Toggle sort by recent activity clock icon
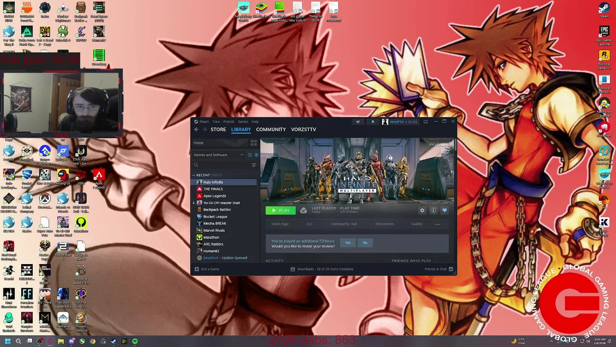Screen dimensions: 616x347 (x=250, y=155)
